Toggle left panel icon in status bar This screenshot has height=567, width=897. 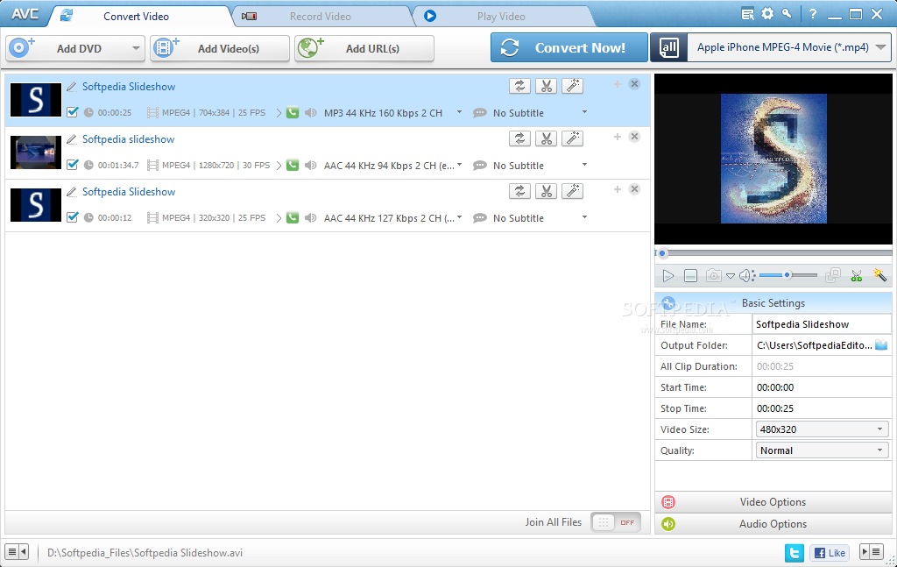click(x=17, y=552)
